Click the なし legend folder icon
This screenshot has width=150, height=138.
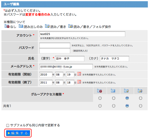pos(7,26)
